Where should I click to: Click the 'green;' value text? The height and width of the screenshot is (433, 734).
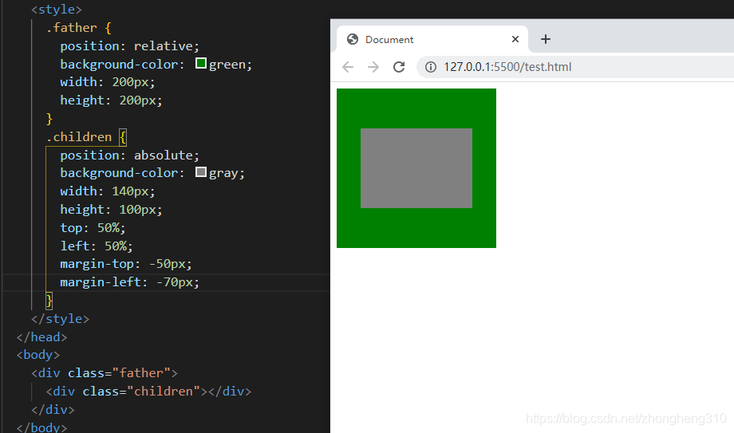pos(231,64)
